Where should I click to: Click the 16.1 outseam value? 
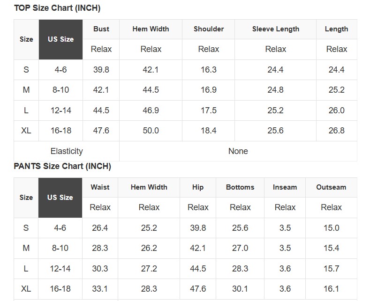tap(331, 289)
